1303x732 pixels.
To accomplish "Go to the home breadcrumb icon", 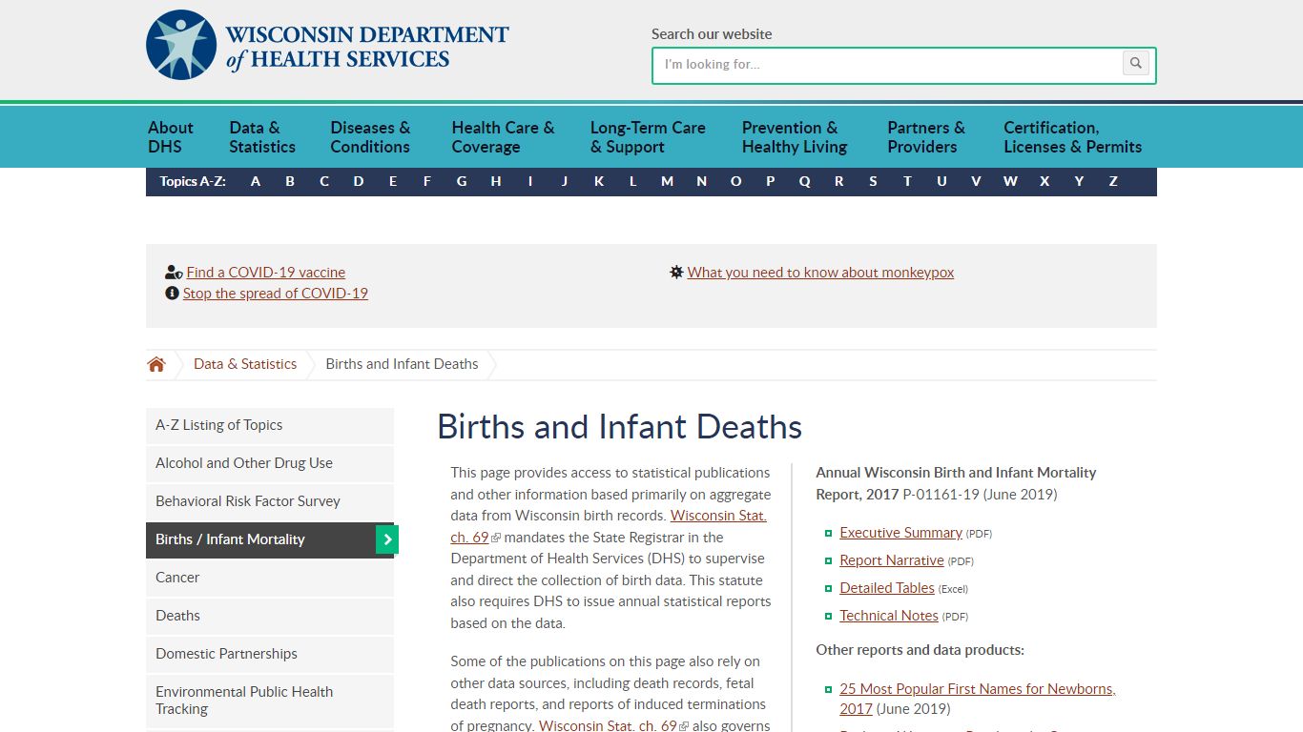I will coord(156,364).
